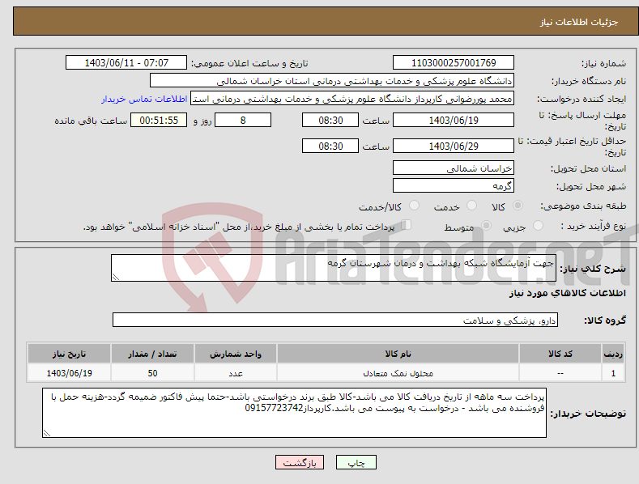This screenshot has height=484, width=639.
Task: Click the remaining days field showing 8
Action: (243, 120)
